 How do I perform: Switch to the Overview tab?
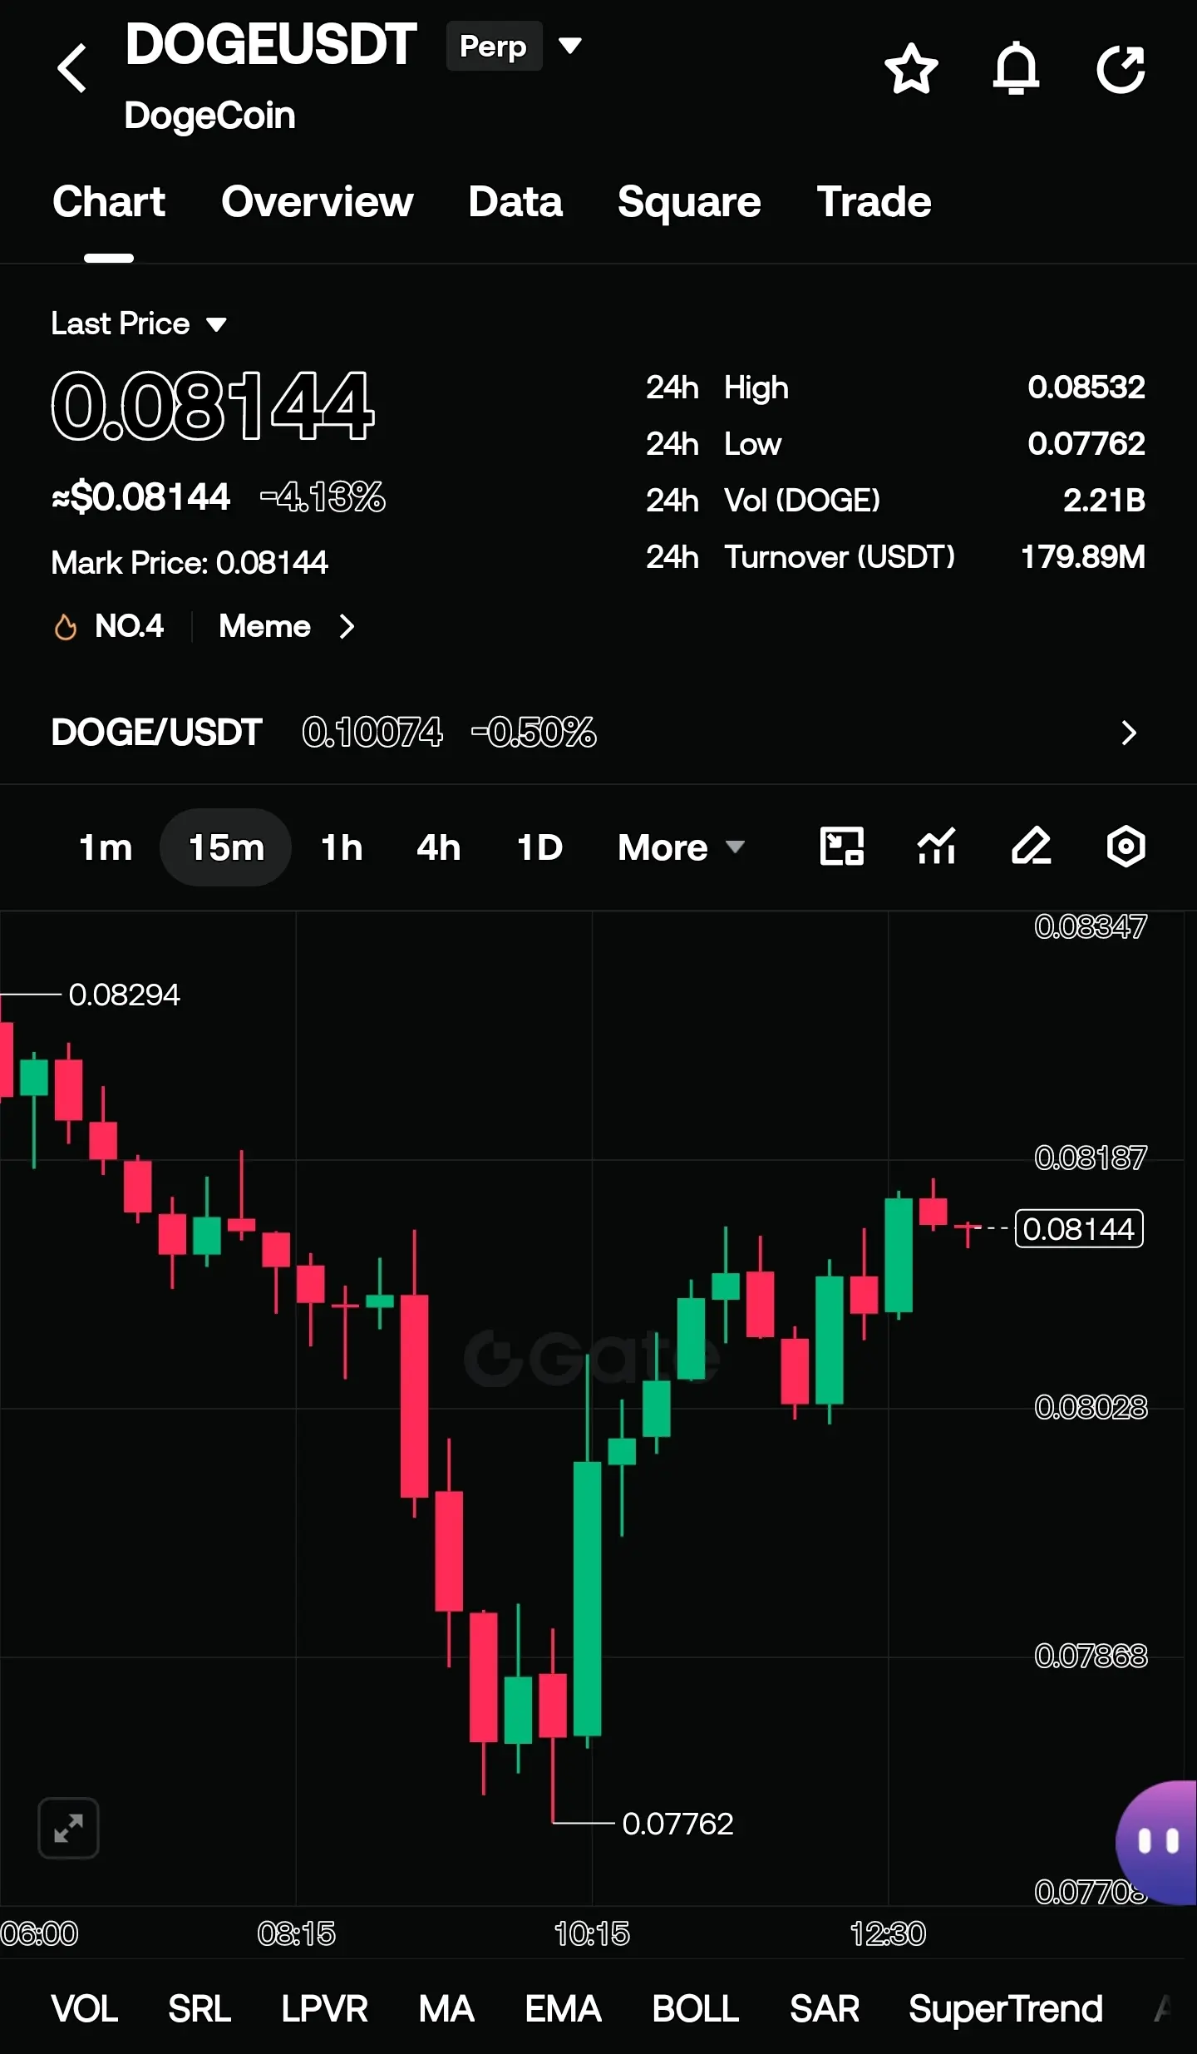point(318,201)
